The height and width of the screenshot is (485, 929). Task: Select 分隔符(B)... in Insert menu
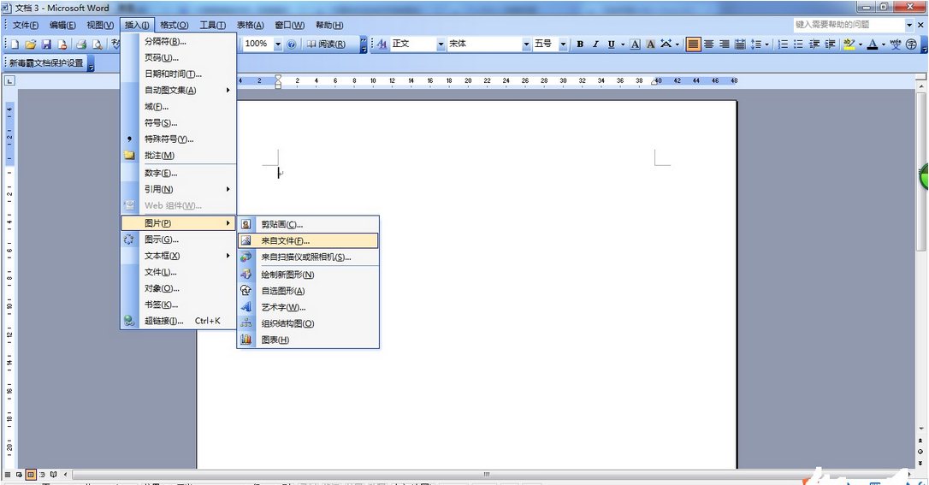click(179, 41)
